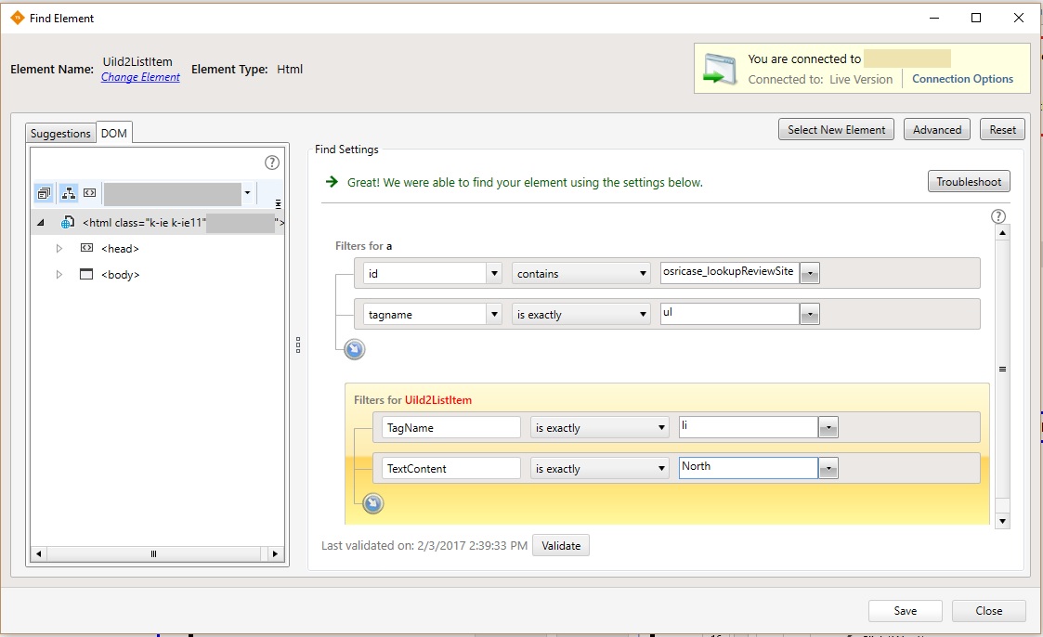Toggle the hierarchy tree view button in DOM toolbar
Image resolution: width=1043 pixels, height=637 pixels.
click(68, 193)
